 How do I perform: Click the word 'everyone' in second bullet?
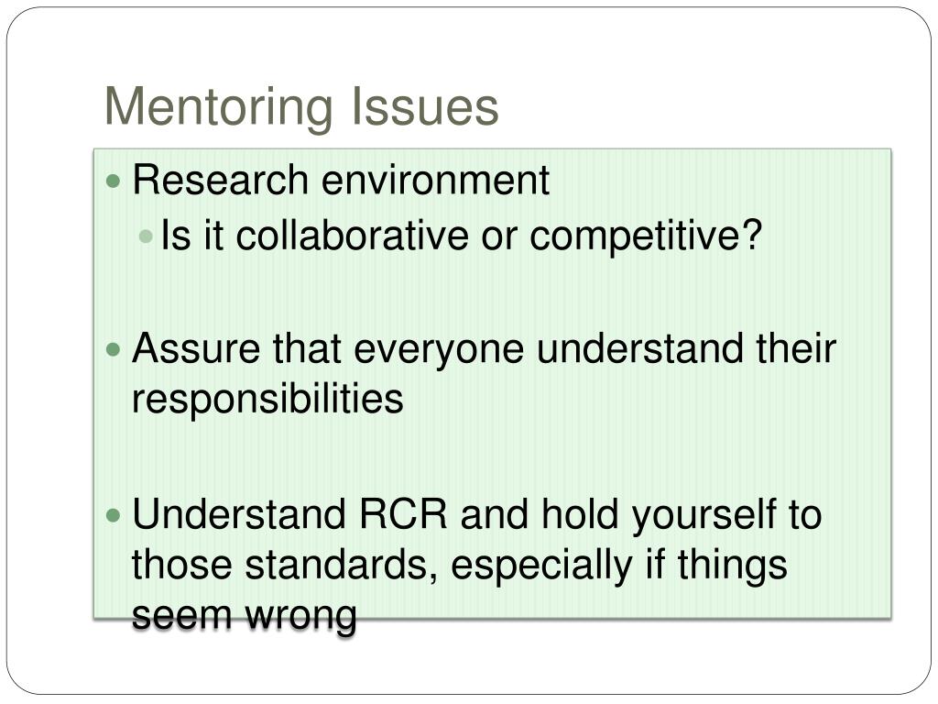click(x=439, y=351)
